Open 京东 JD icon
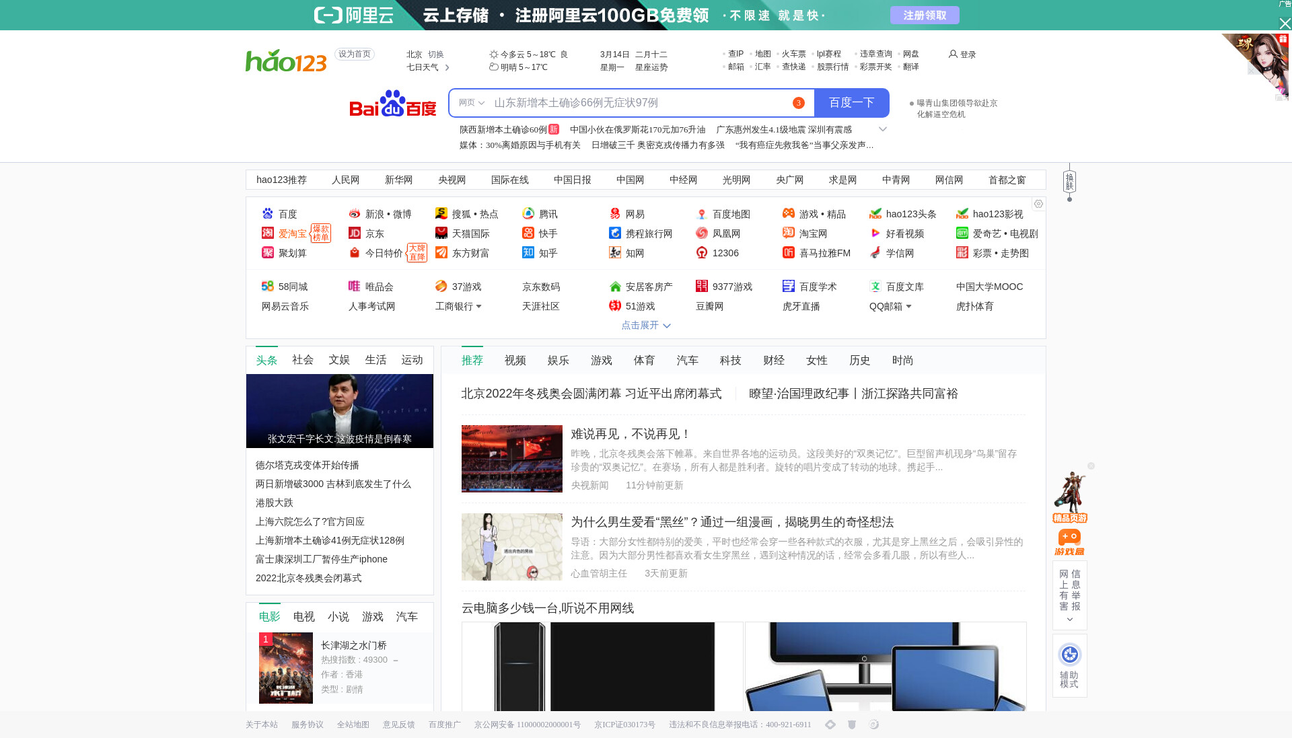Screen dimensions: 1292x738 click(355, 233)
